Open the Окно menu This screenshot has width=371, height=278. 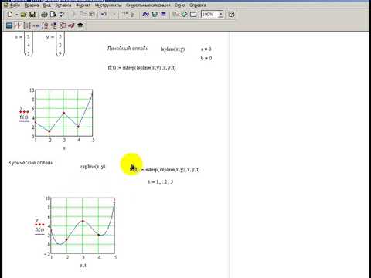pyautogui.click(x=179, y=5)
